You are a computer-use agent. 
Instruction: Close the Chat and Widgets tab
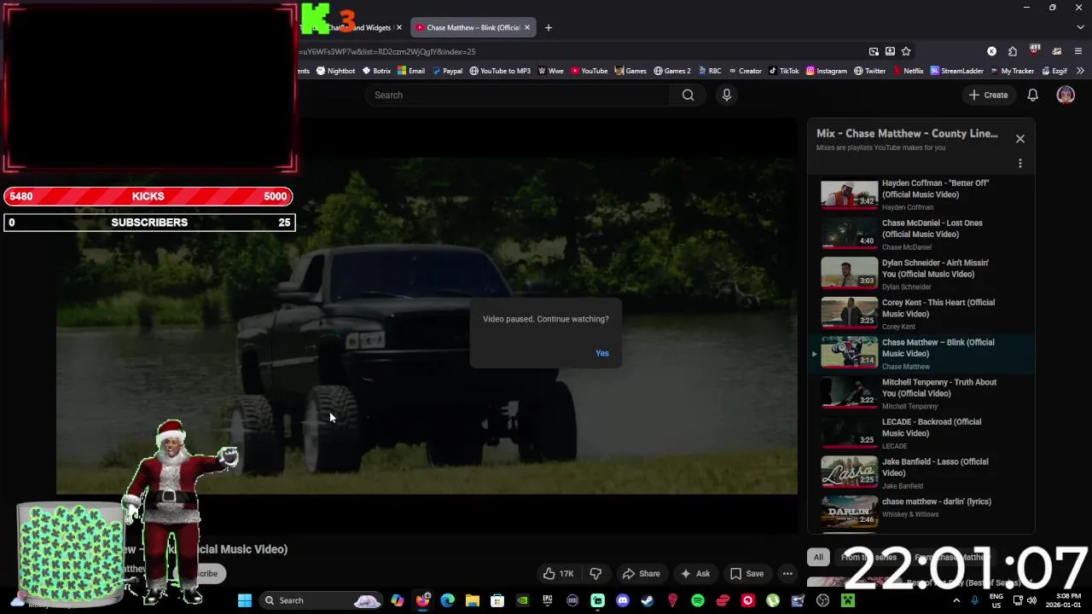coord(398,27)
